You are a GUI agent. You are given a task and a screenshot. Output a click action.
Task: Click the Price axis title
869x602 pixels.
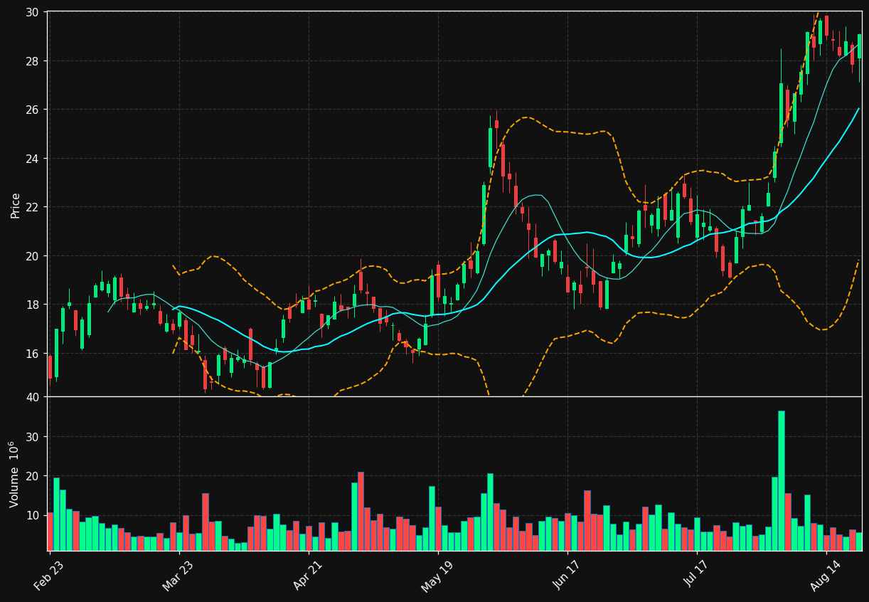tap(15, 205)
